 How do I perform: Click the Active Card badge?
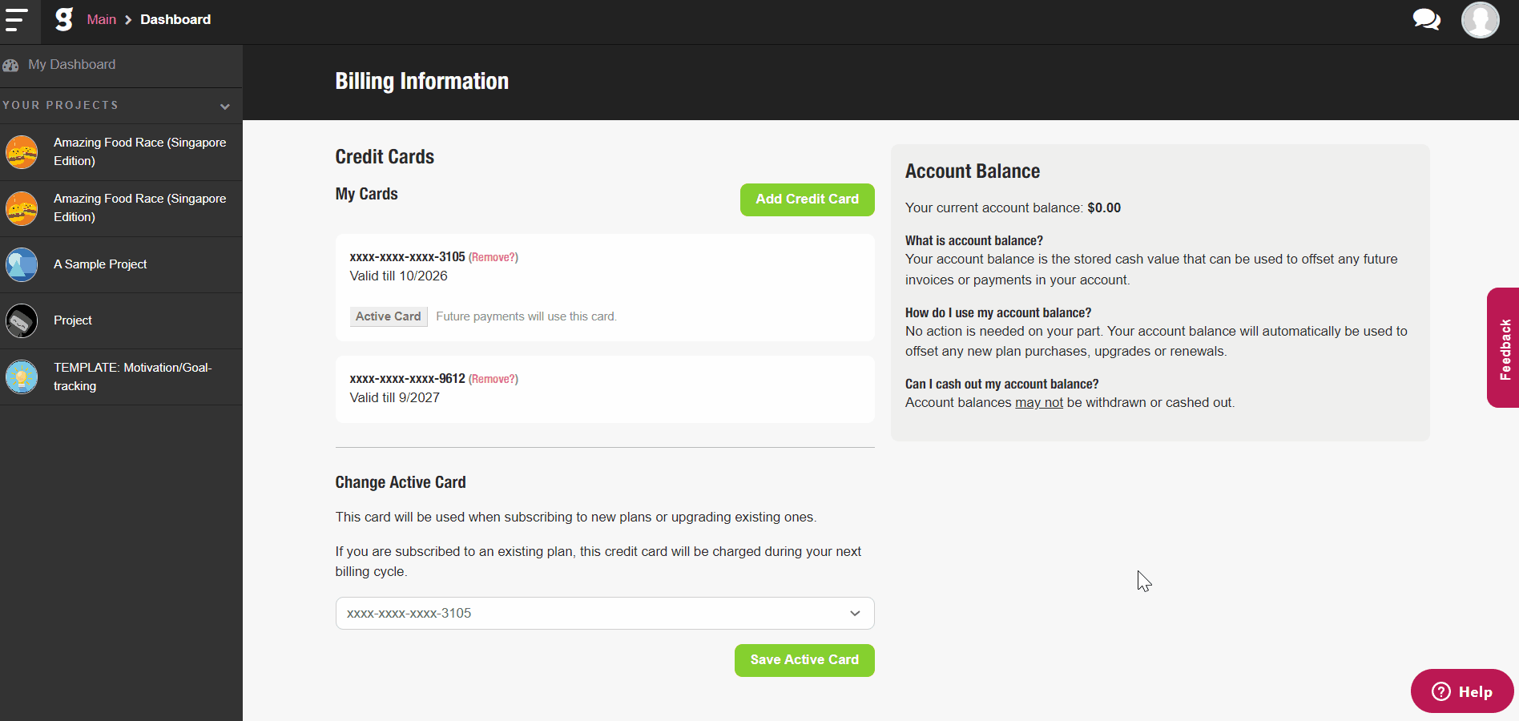tap(389, 316)
